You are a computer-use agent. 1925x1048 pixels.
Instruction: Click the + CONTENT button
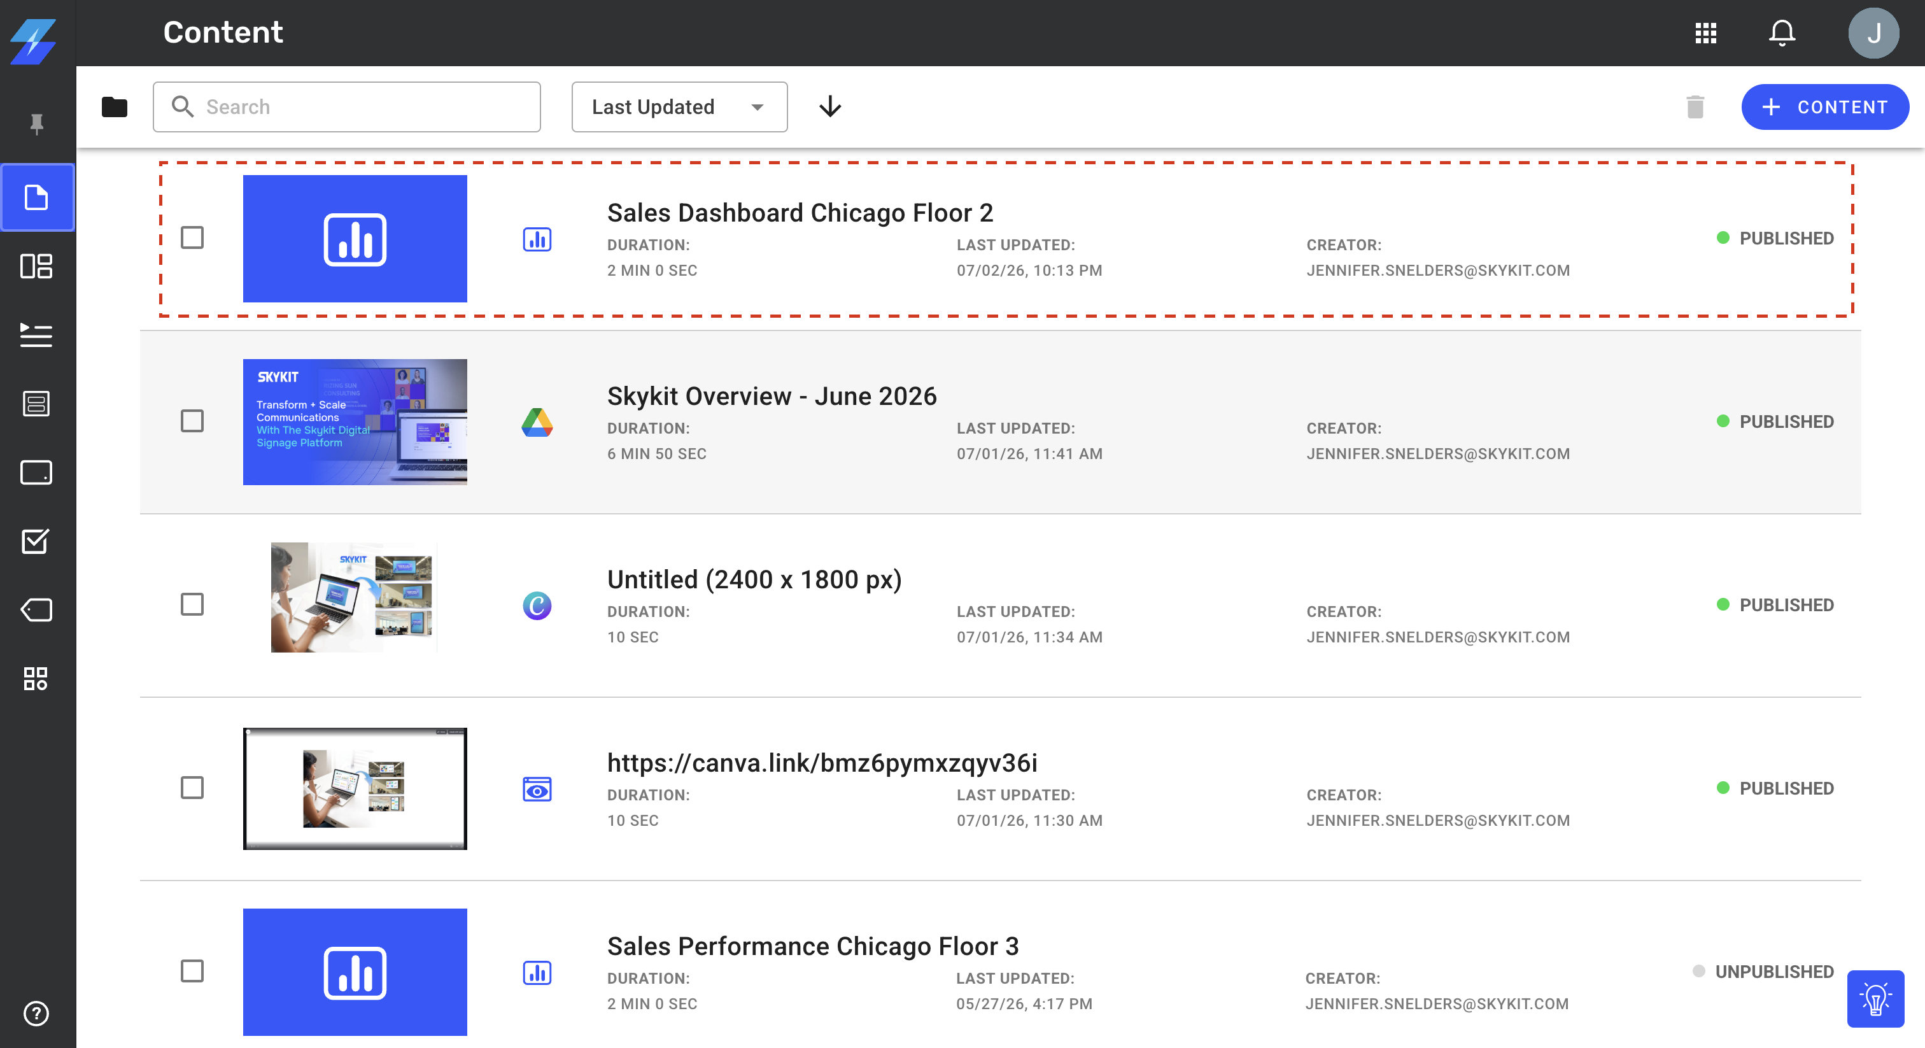(1825, 107)
